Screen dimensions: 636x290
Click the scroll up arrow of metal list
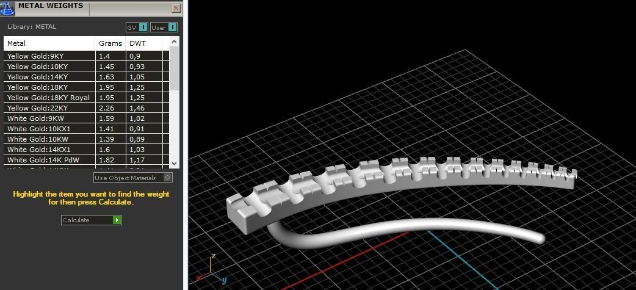[x=174, y=42]
